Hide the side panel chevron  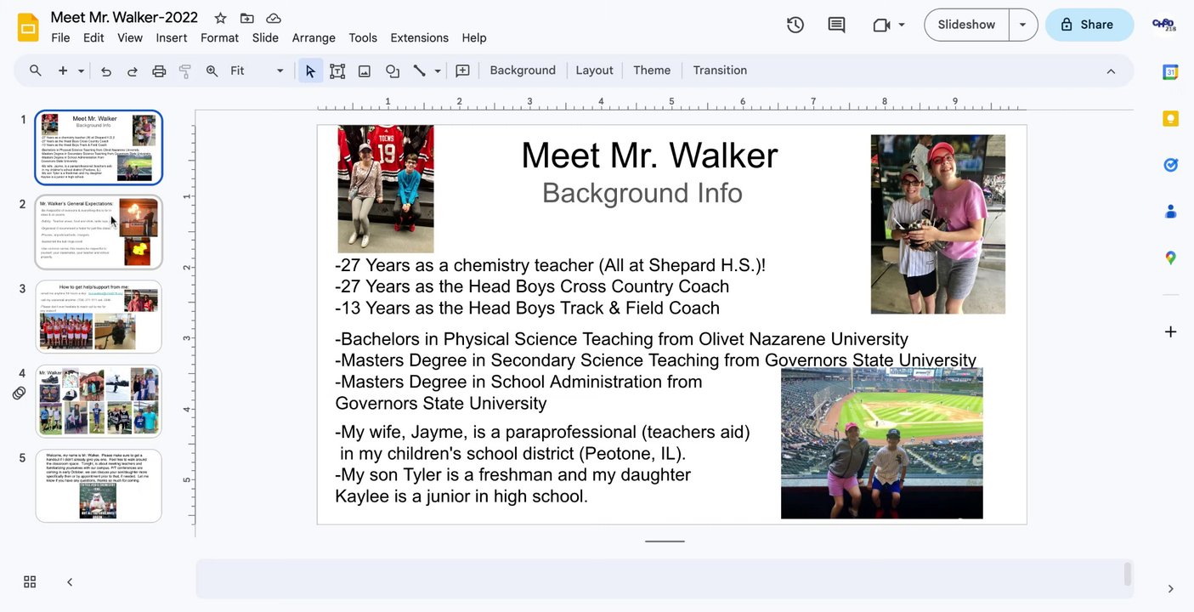point(1170,588)
